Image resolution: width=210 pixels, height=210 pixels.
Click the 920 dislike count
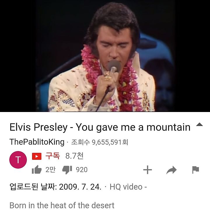82,170
